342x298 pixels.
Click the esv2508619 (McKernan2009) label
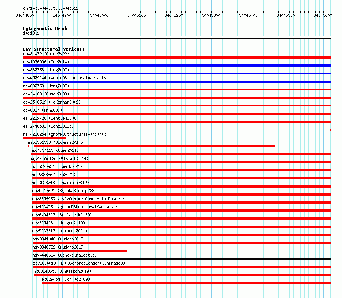pos(52,102)
